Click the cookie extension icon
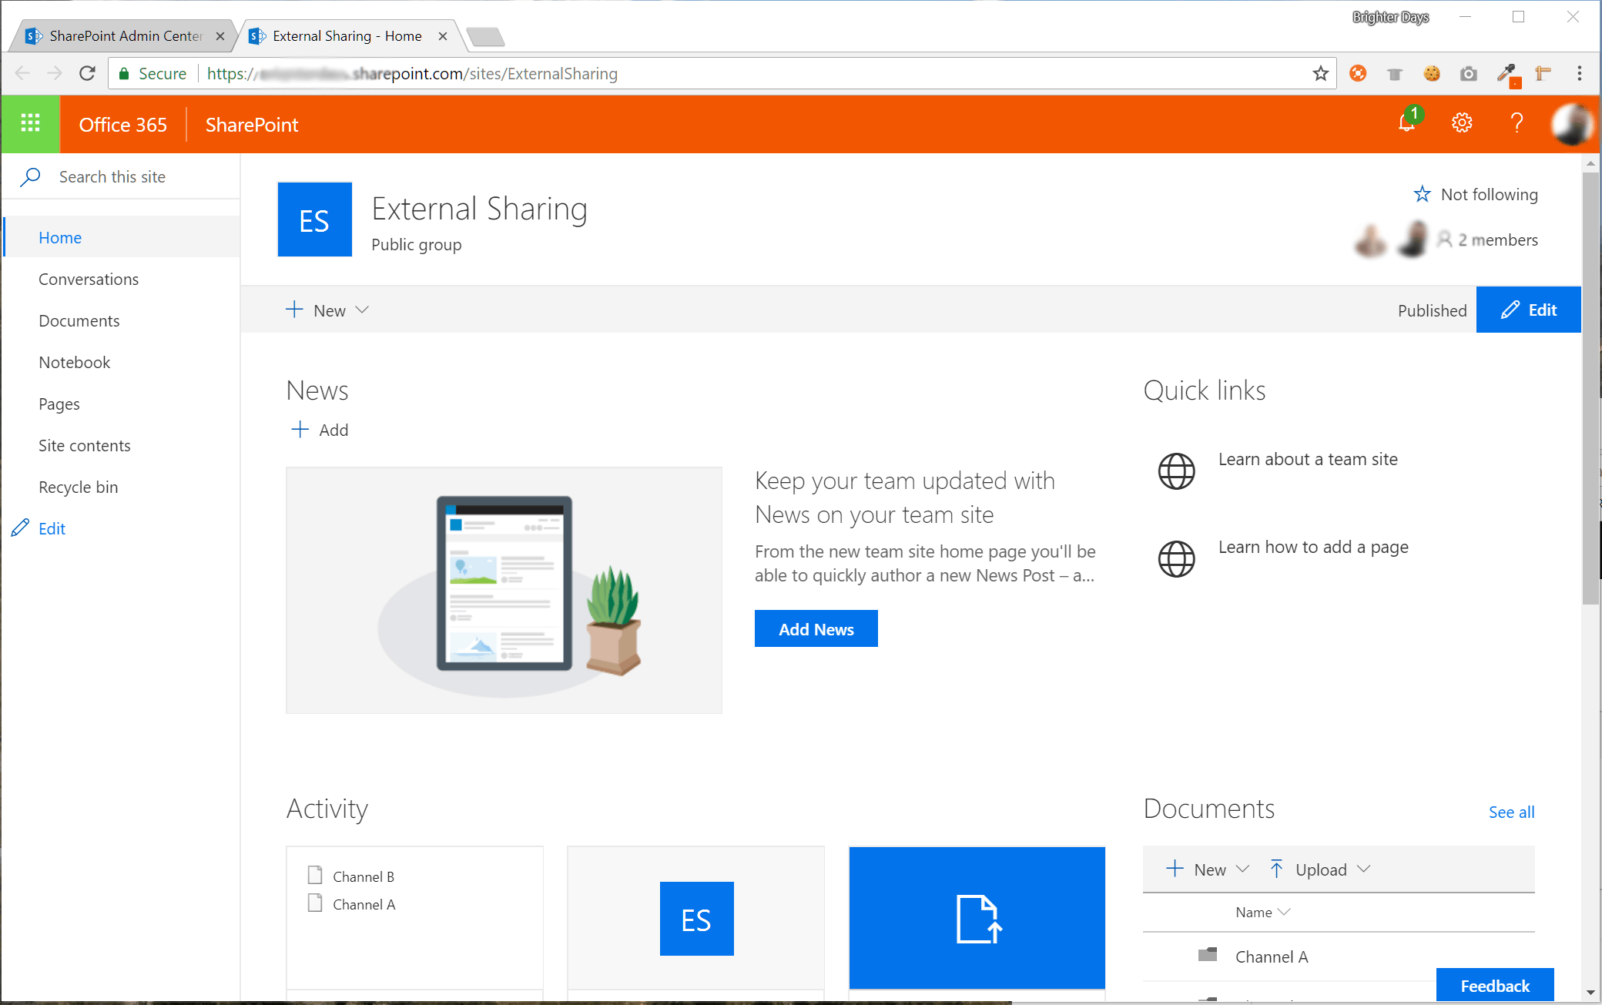The width and height of the screenshot is (1602, 1005). click(1432, 73)
